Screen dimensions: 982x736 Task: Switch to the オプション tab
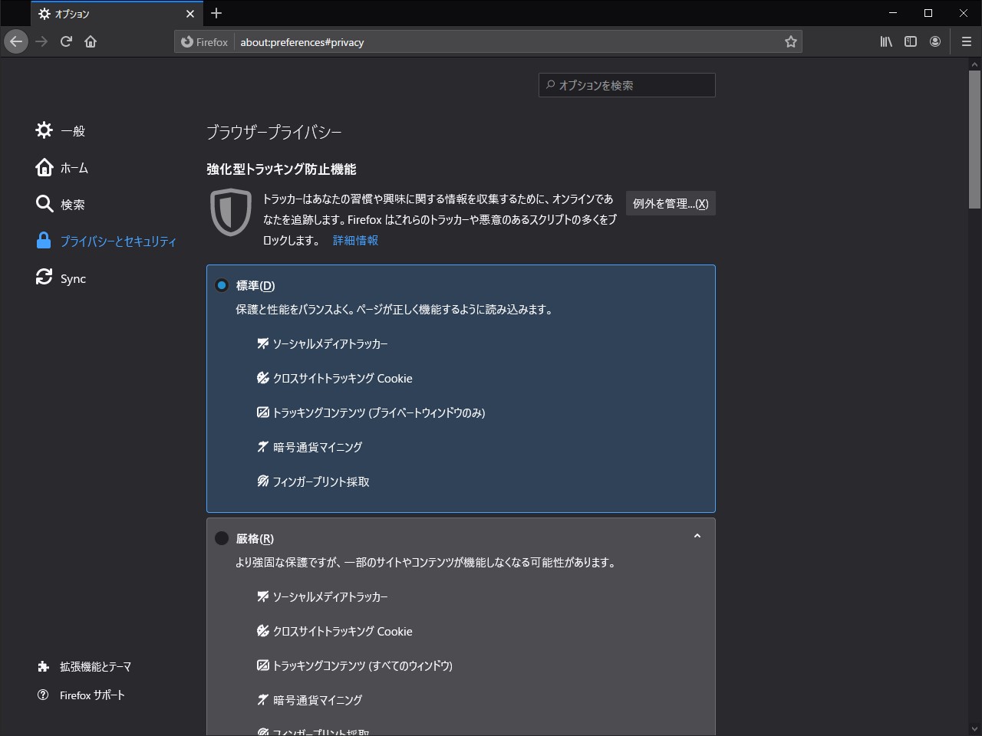[107, 13]
